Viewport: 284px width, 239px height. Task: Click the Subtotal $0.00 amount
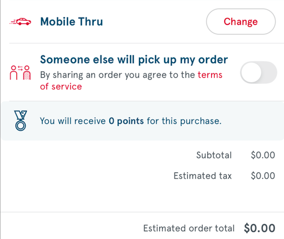point(263,155)
